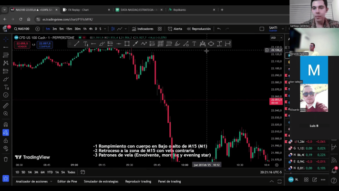The height and width of the screenshot is (191, 339).
Task: Open the NAS100 symbol search
Action: click(x=21, y=29)
